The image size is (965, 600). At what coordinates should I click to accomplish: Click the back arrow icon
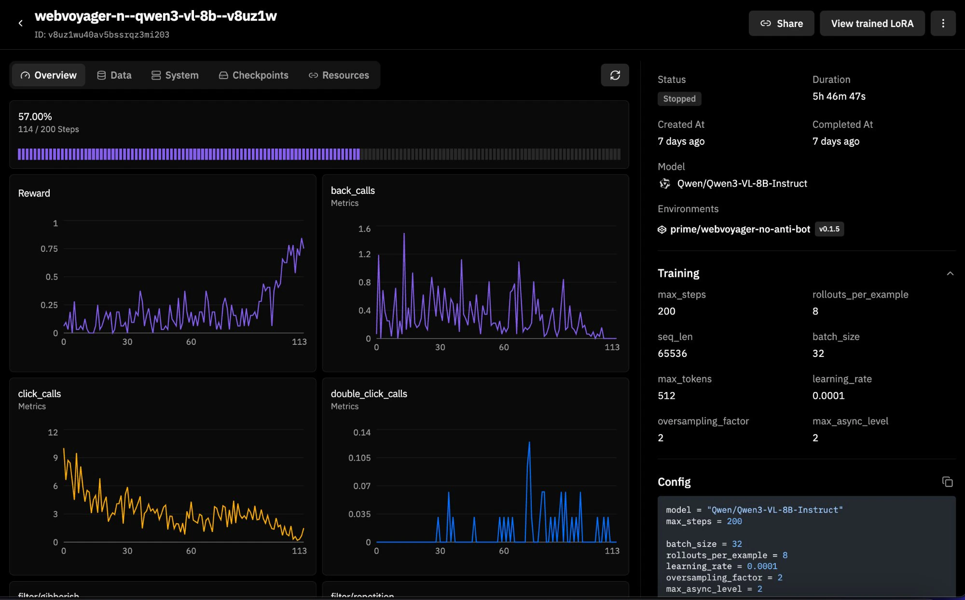point(20,23)
